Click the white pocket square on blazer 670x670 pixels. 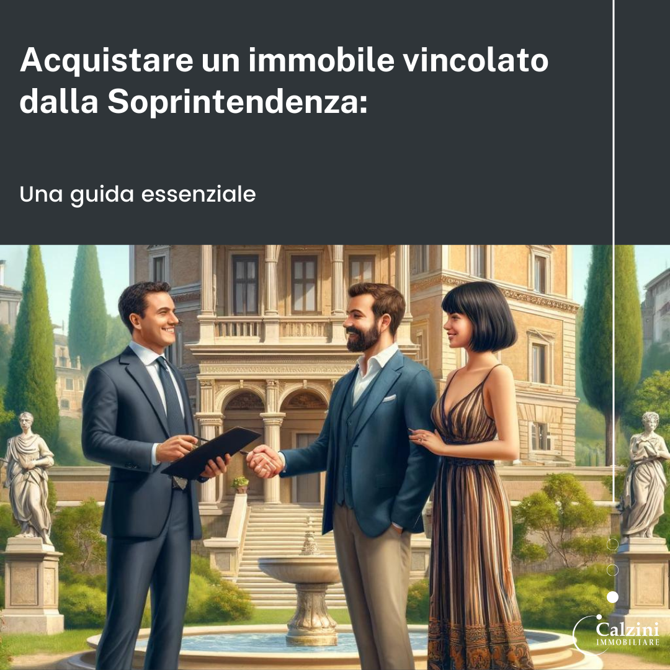coord(389,398)
